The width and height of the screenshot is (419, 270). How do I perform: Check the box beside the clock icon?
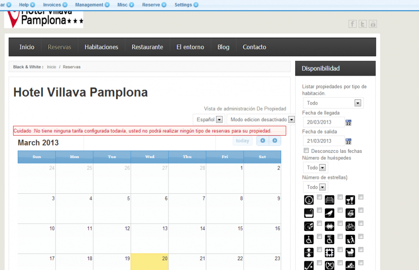[319, 197]
